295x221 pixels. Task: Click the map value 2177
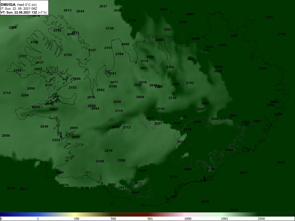[23, 56]
